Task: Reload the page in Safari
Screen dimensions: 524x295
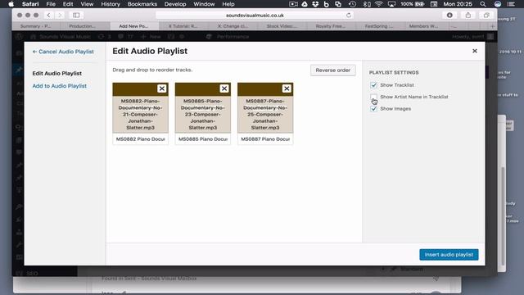Action: tap(349, 15)
